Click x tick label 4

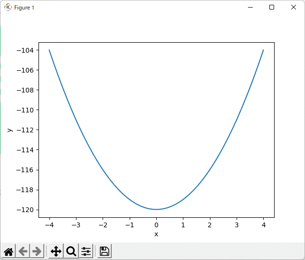tap(264, 225)
